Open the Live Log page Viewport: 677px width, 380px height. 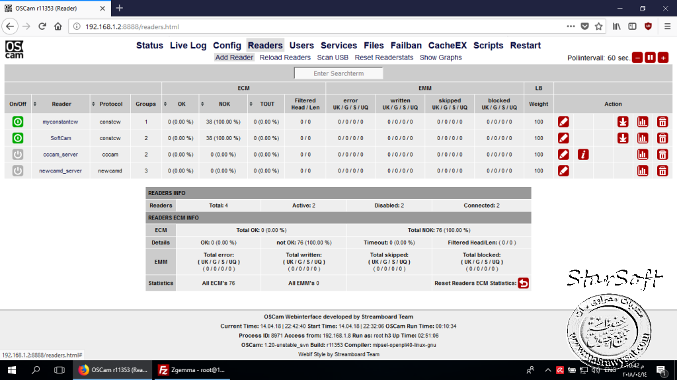(x=188, y=46)
